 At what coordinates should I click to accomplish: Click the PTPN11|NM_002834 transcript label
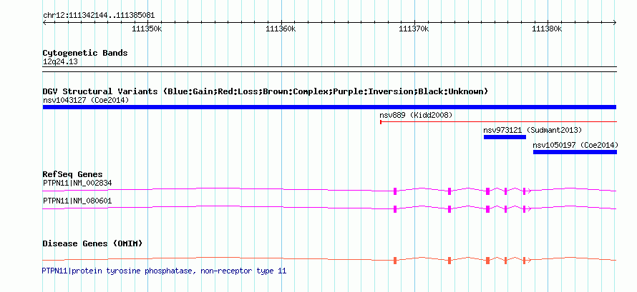click(x=77, y=183)
